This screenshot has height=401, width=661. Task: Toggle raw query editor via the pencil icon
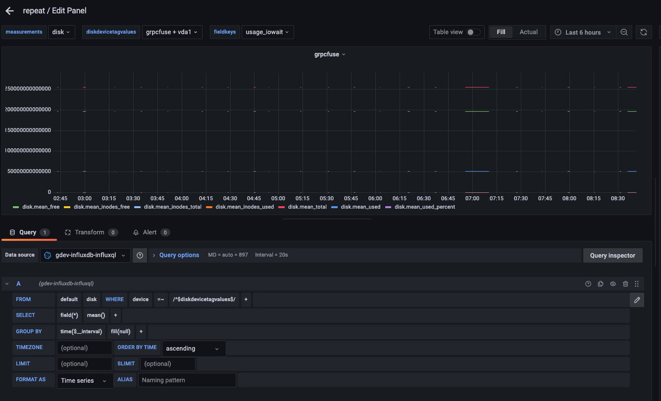point(637,300)
